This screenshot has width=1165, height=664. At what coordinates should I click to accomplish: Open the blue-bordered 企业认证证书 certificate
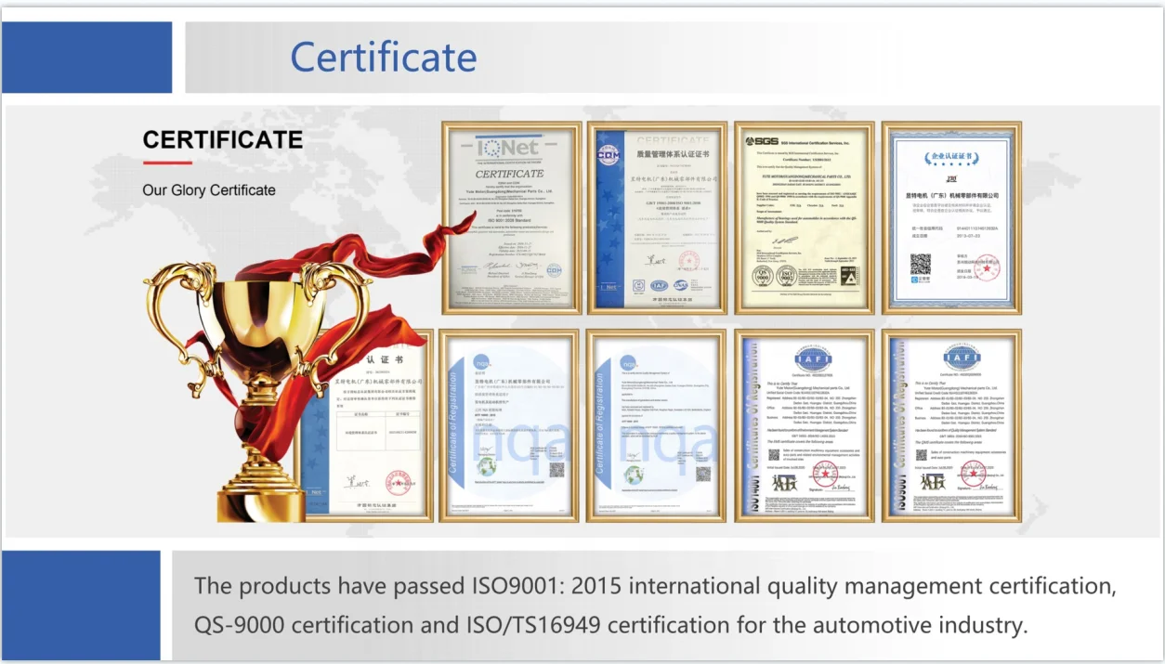(x=951, y=217)
